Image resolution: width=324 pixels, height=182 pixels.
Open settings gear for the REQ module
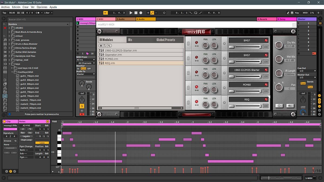point(224,102)
